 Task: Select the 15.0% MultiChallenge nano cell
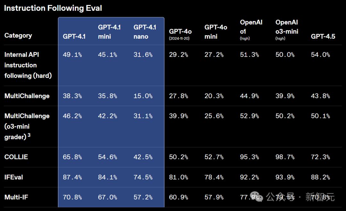click(143, 96)
